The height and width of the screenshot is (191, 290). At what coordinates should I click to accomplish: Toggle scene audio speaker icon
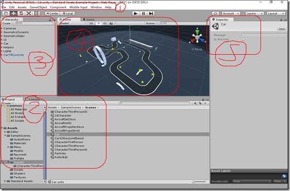pyautogui.click(x=105, y=23)
